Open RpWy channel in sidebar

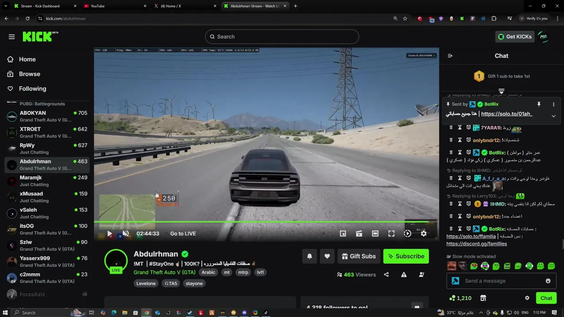tap(47, 149)
